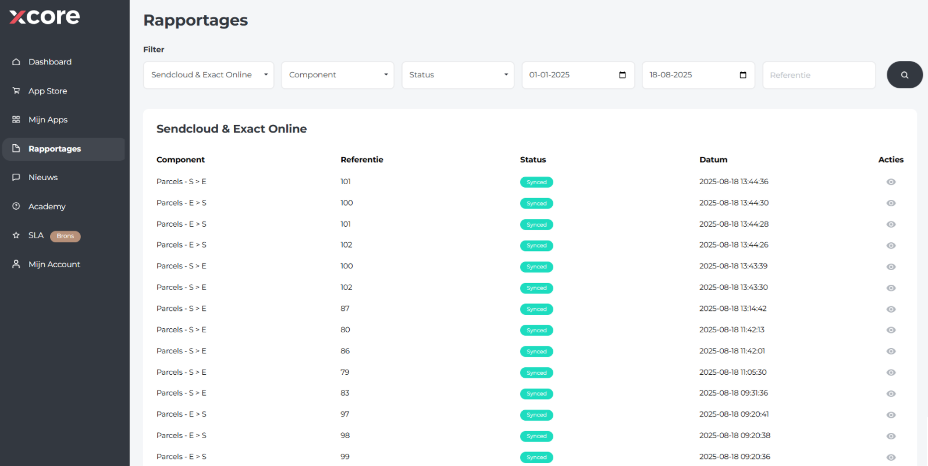The height and width of the screenshot is (466, 928).
Task: View details of row dated 13:43:39
Action: [x=891, y=267]
